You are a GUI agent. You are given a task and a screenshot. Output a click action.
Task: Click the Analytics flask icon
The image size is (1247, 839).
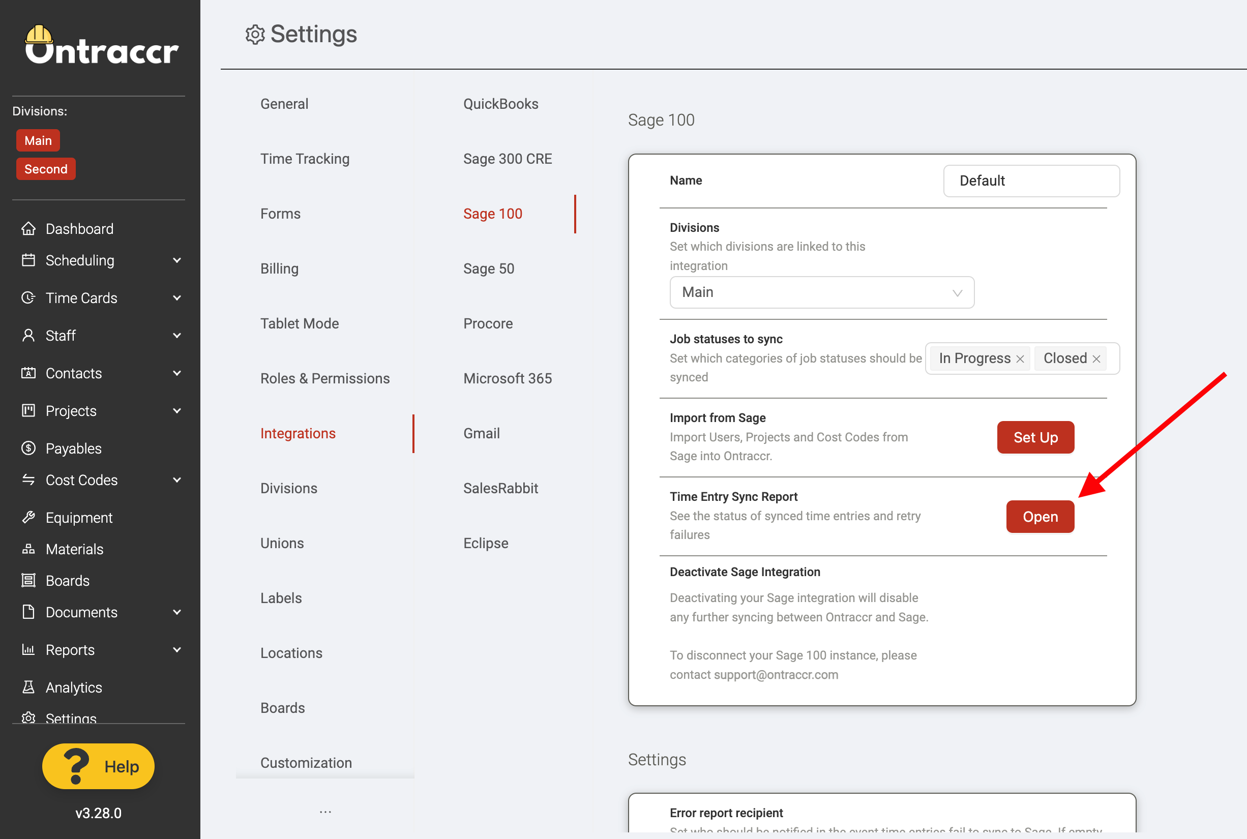pyautogui.click(x=28, y=687)
